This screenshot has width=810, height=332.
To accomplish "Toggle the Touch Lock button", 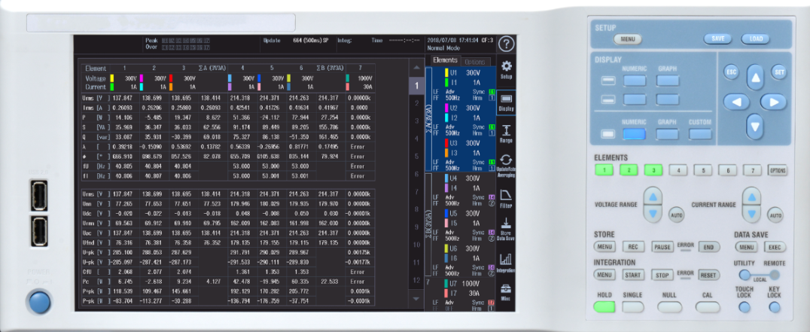I will [745, 306].
